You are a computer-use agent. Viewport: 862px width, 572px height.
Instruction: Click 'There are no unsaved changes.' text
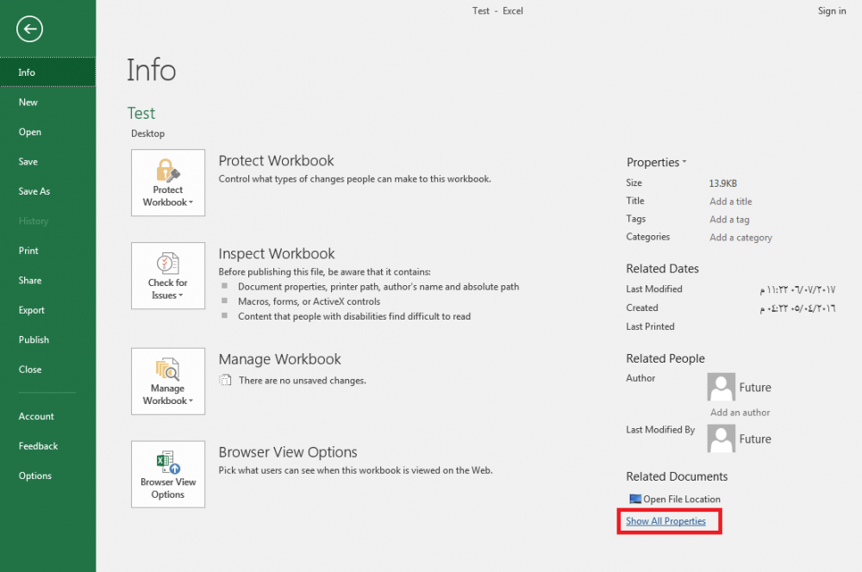(303, 380)
